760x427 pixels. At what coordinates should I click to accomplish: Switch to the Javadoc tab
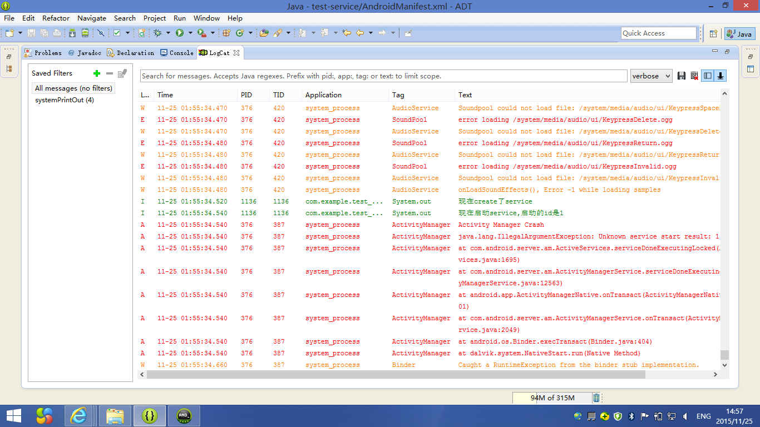point(85,53)
